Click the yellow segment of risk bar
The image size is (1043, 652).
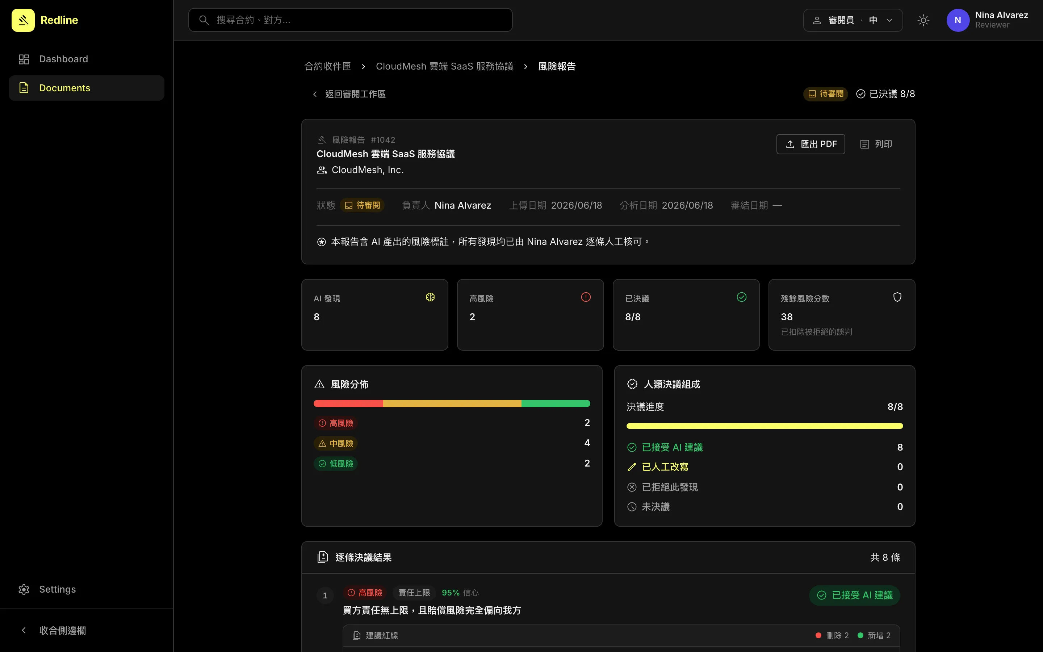[x=452, y=404]
